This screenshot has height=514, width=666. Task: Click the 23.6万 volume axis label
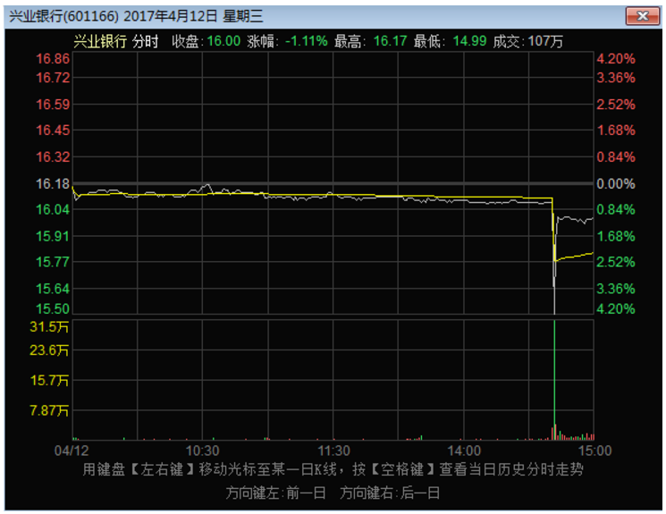point(49,350)
